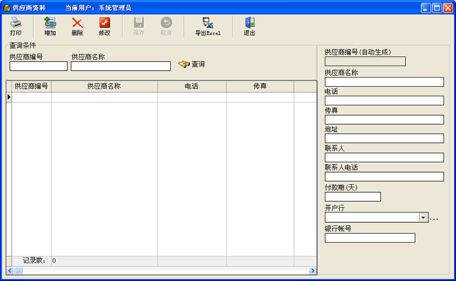Click the 银行帐号 input field
456x281 pixels.
pyautogui.click(x=370, y=238)
